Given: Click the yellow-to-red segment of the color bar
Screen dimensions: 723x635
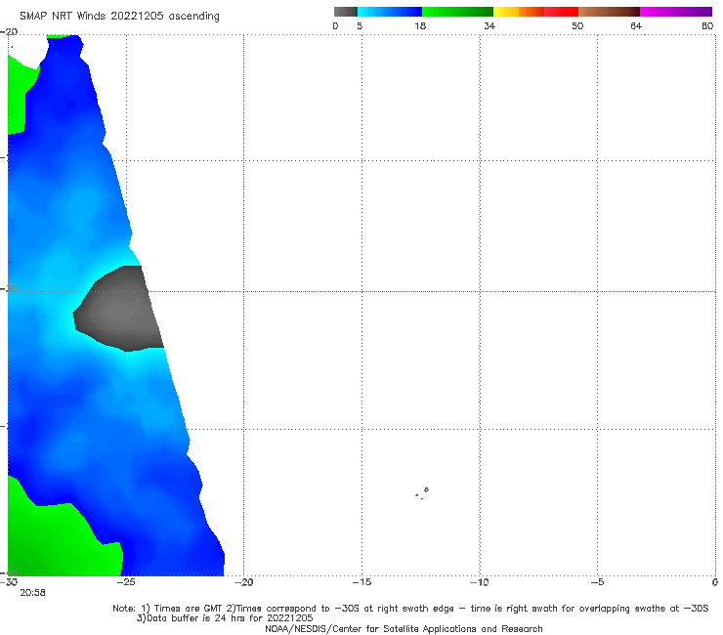Looking at the screenshot, I should [535, 12].
